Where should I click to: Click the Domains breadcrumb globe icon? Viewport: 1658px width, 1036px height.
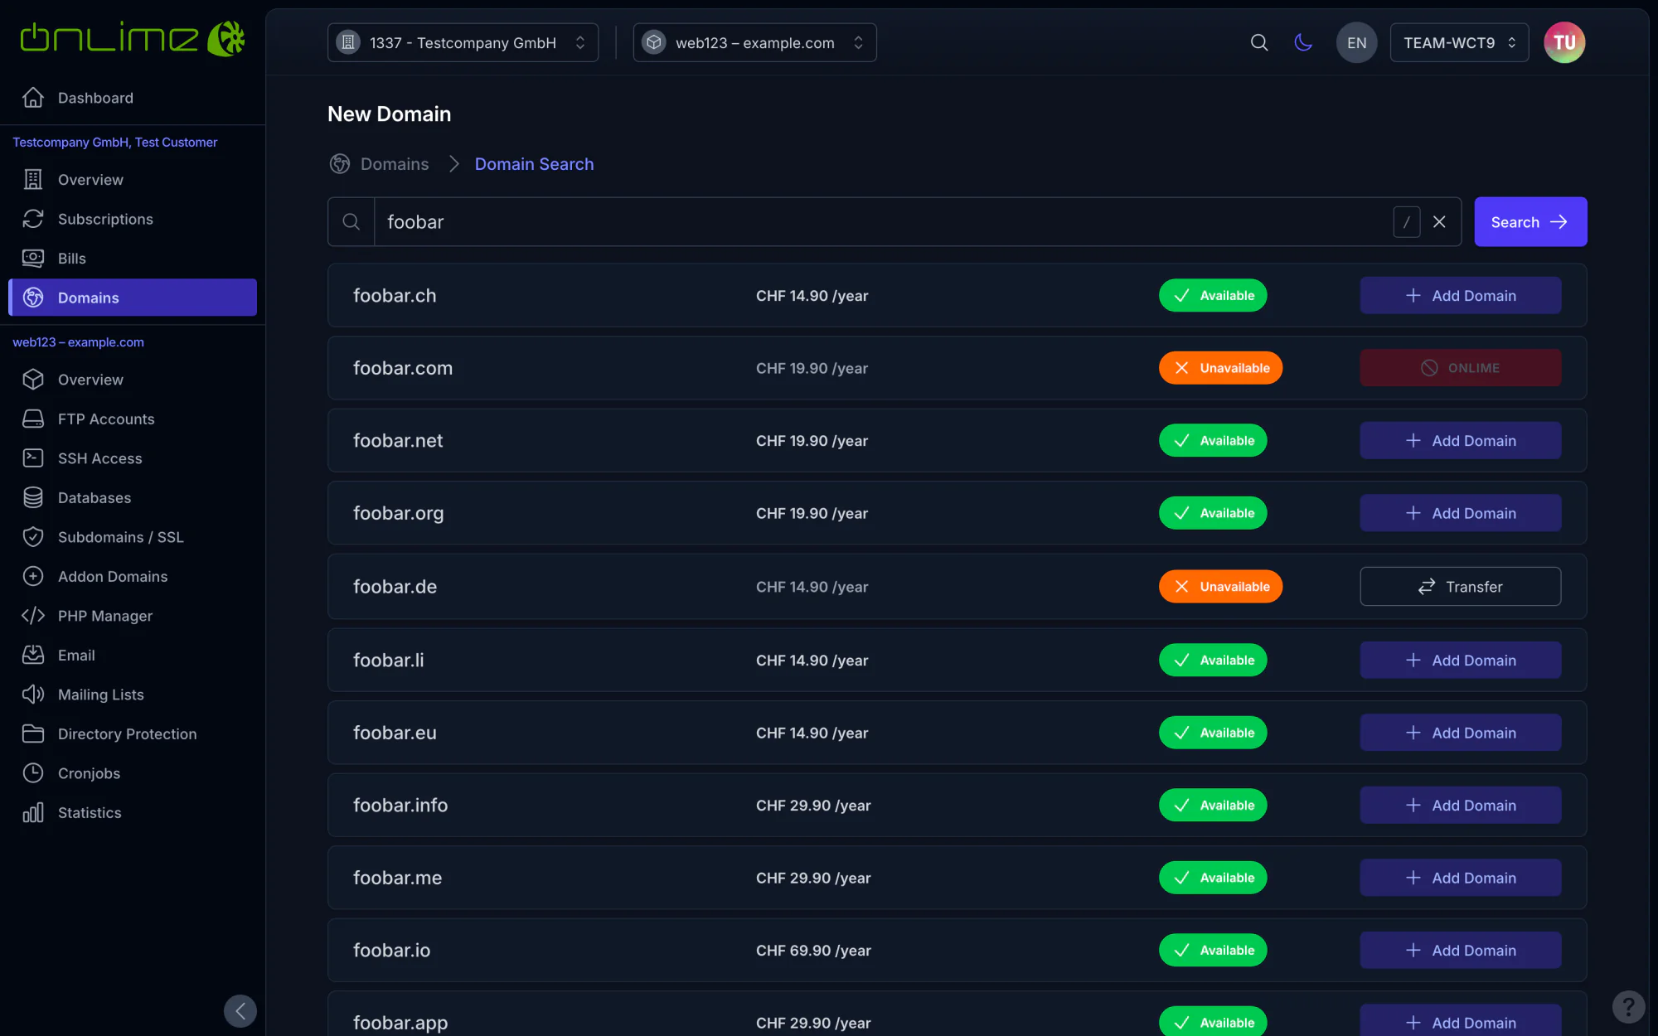[x=340, y=164]
